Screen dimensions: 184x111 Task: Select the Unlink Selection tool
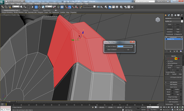pyautogui.click(x=6, y=7)
